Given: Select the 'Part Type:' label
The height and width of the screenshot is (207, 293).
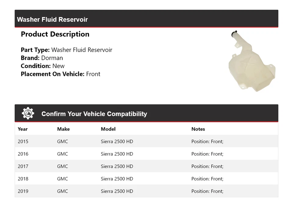Looking at the screenshot, I should 35,50.
